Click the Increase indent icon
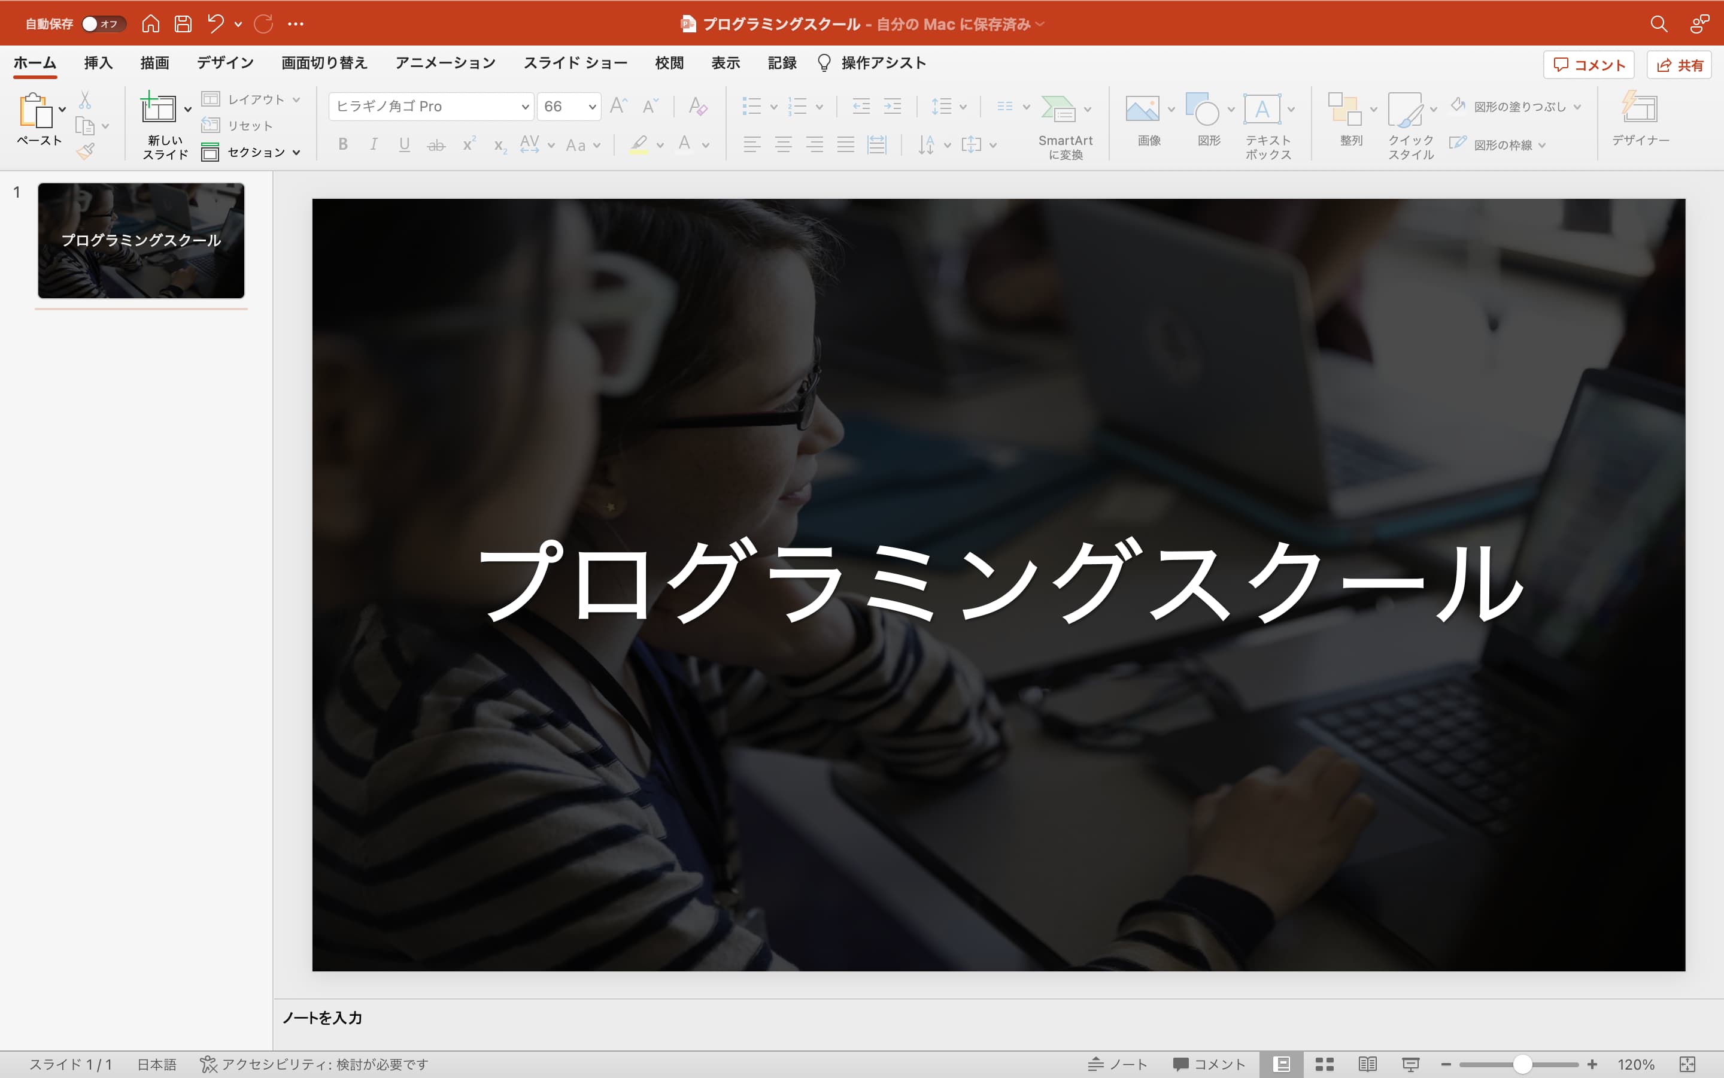 892,106
